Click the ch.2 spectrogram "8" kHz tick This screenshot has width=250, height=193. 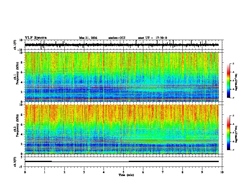pos(22,115)
